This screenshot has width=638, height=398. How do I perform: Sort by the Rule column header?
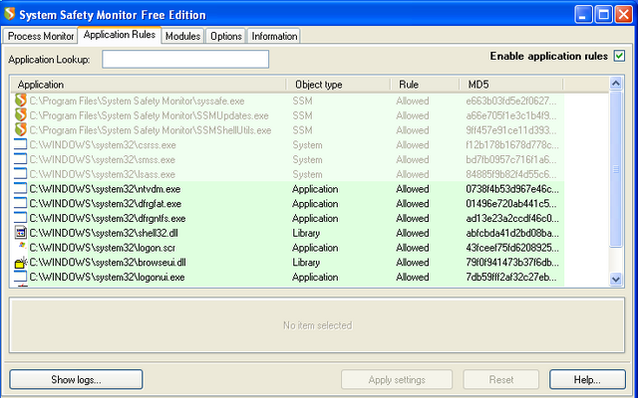pos(426,85)
